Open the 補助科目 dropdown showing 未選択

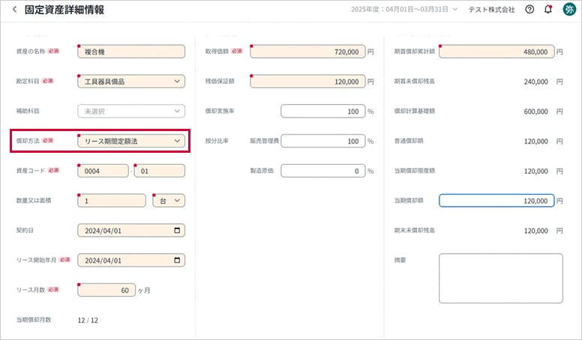[x=131, y=111]
